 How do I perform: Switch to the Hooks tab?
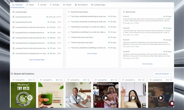[30, 5]
